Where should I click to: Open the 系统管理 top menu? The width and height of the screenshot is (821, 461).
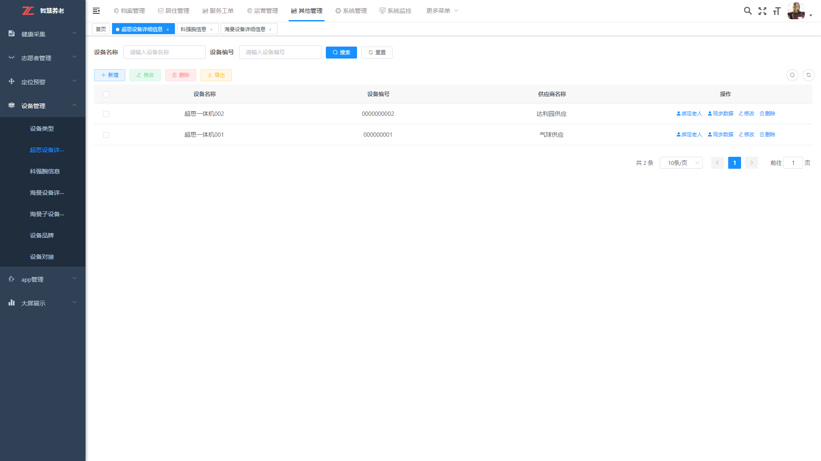point(351,11)
